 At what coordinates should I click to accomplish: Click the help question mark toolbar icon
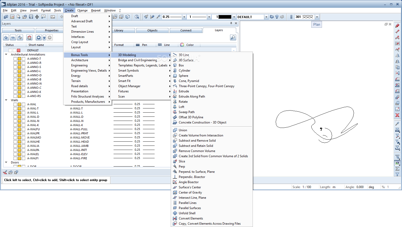(x=137, y=17)
